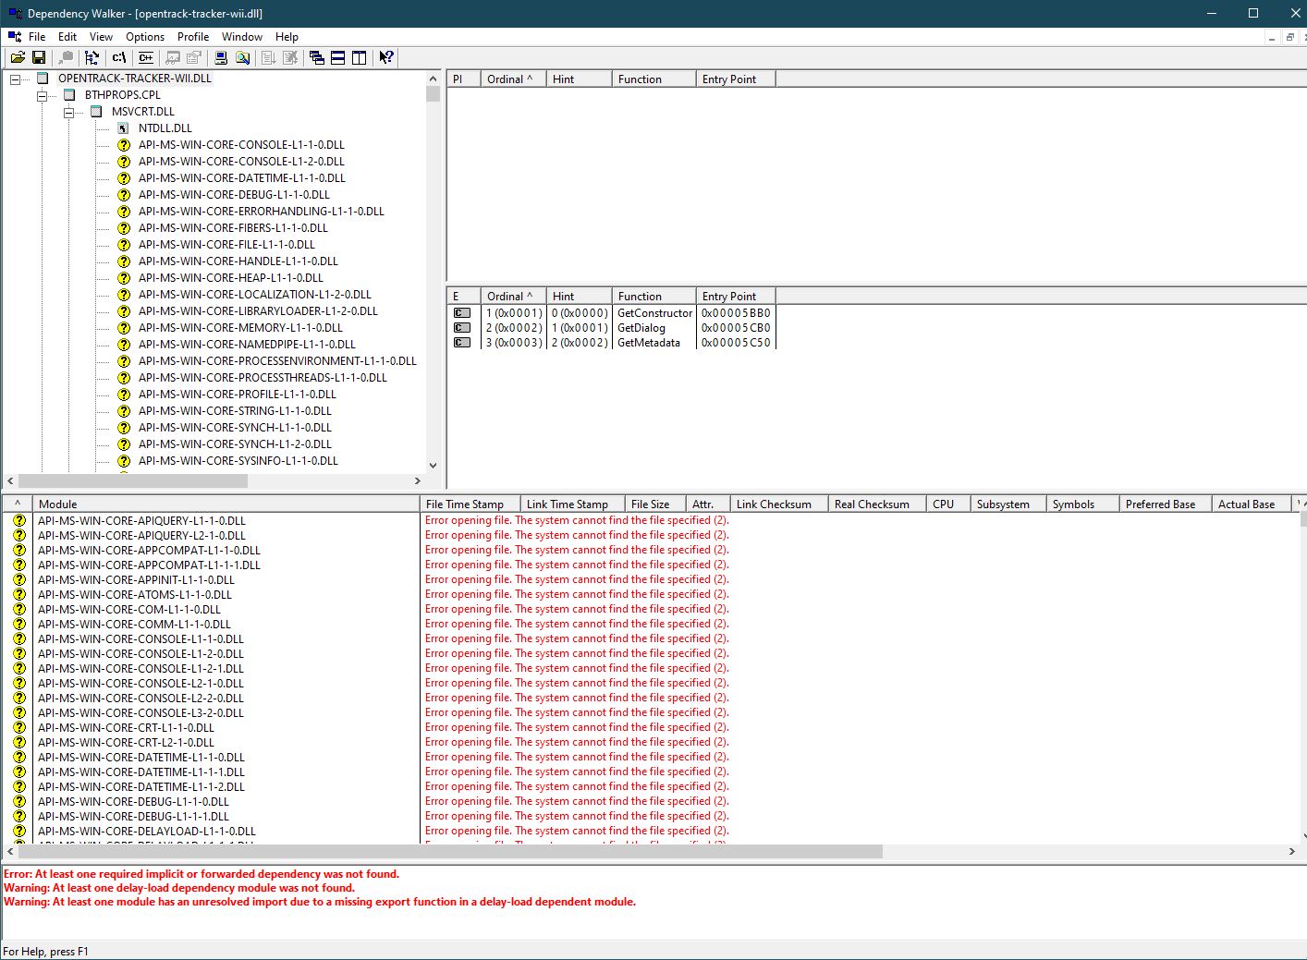Open the Profile menu
Image resolution: width=1307 pixels, height=960 pixels.
point(193,37)
